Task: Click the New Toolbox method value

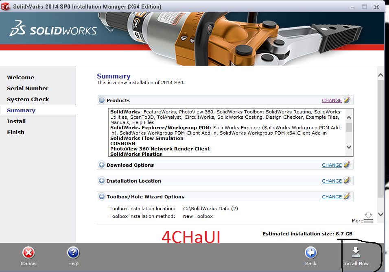Action: [x=198, y=216]
